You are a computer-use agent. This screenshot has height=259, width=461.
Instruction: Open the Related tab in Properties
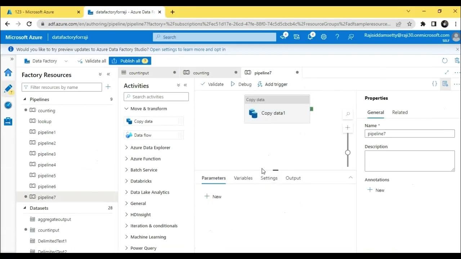pyautogui.click(x=400, y=112)
